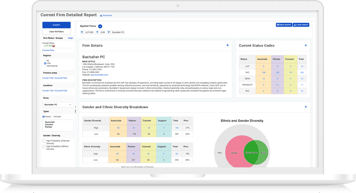
Task: Click the blue SUBMIT button
Action: click(x=56, y=25)
